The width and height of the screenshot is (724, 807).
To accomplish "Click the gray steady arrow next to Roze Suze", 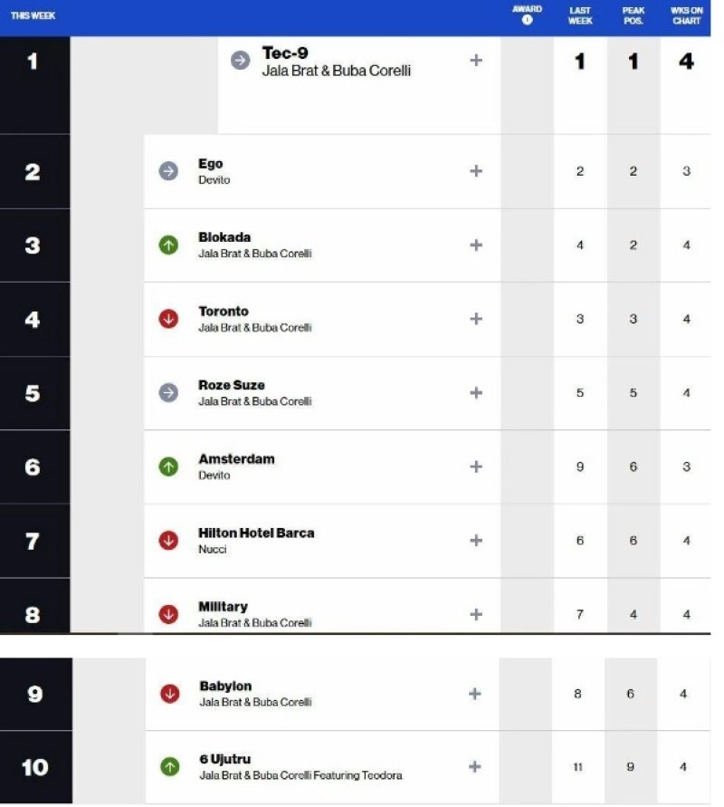I will (168, 393).
